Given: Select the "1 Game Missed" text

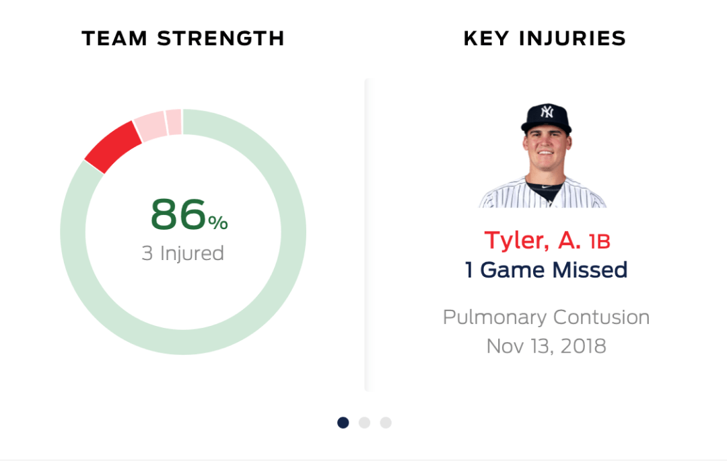Looking at the screenshot, I should pyautogui.click(x=546, y=270).
